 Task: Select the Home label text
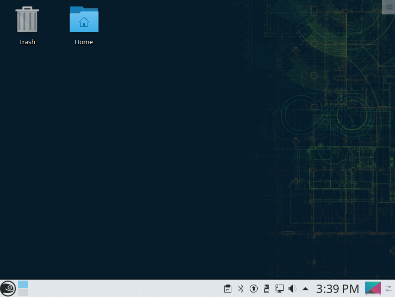[84, 42]
